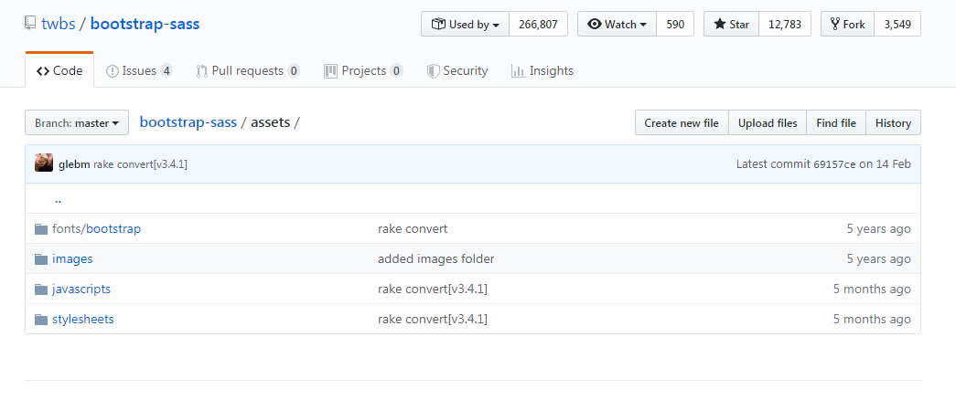Viewport: 956px width, 400px height.
Task: Switch to the Code tab
Action: coord(59,70)
